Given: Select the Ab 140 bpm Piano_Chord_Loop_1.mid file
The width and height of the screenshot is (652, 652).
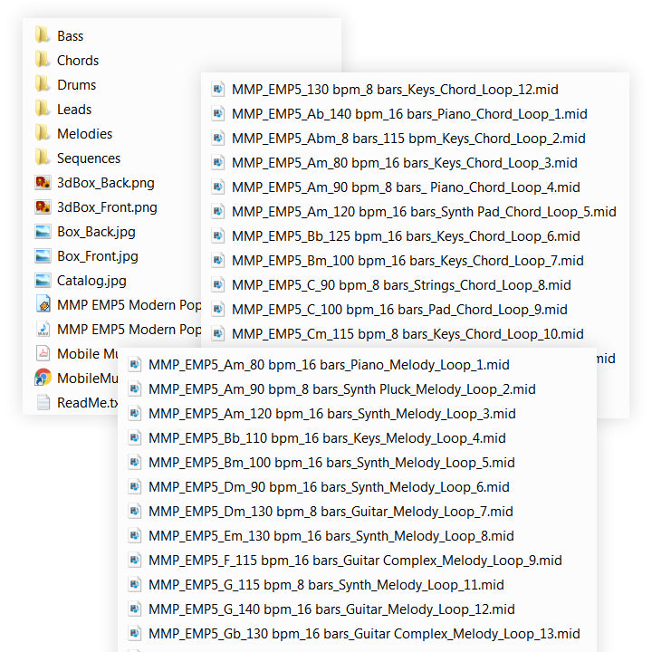Looking at the screenshot, I should pyautogui.click(x=409, y=114).
